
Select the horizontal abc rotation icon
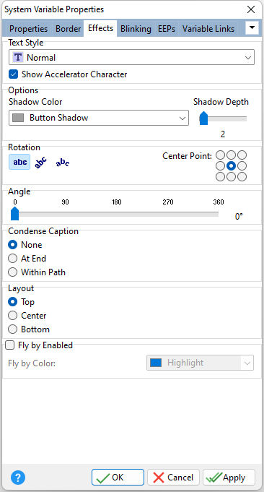click(19, 162)
